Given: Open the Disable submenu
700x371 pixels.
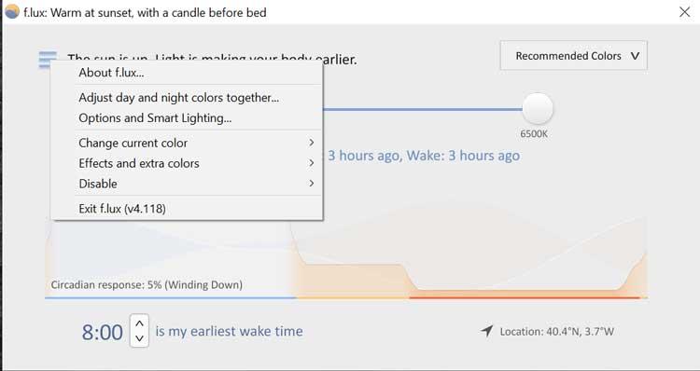Looking at the screenshot, I should (x=196, y=184).
